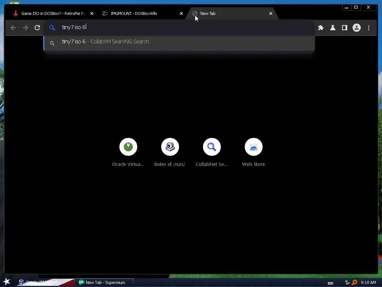Open the three-dot browser menu
This screenshot has width=382, height=287.
(x=369, y=28)
